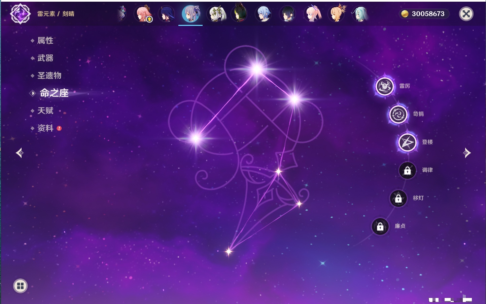Click the 苛捐 label text
This screenshot has width=486, height=304.
pos(418,114)
